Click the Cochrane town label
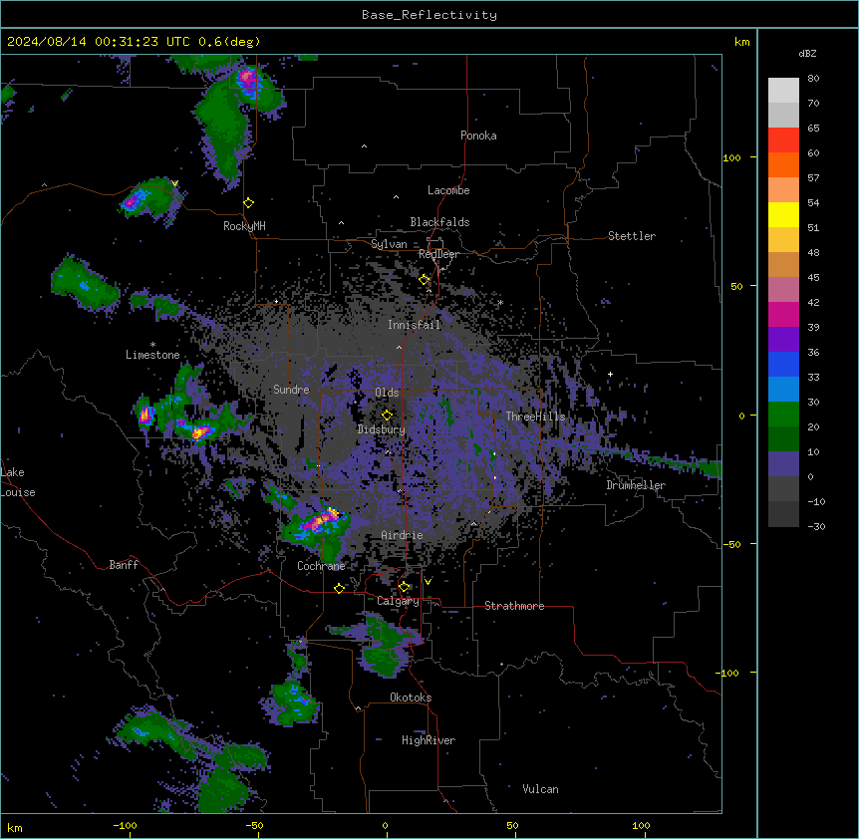859x839 pixels. click(321, 566)
